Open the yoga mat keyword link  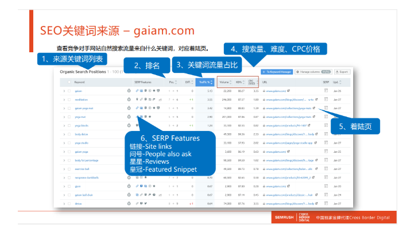coord(80,117)
